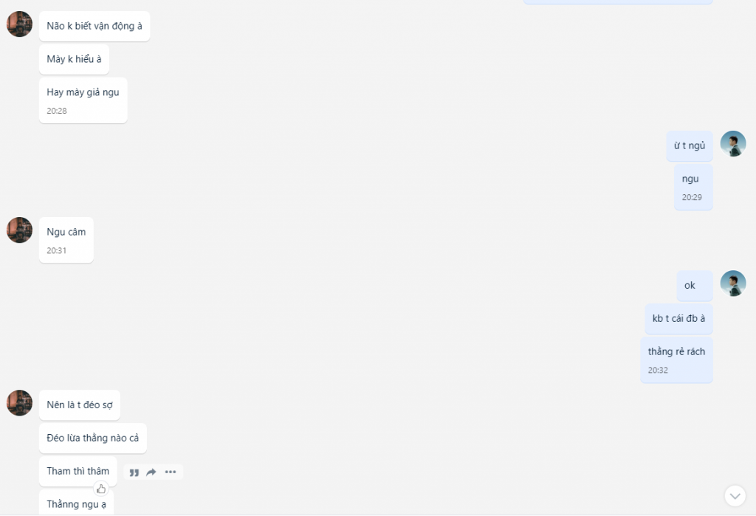Click the 'Não k biết vận động à' message
756x516 pixels.
[94, 26]
